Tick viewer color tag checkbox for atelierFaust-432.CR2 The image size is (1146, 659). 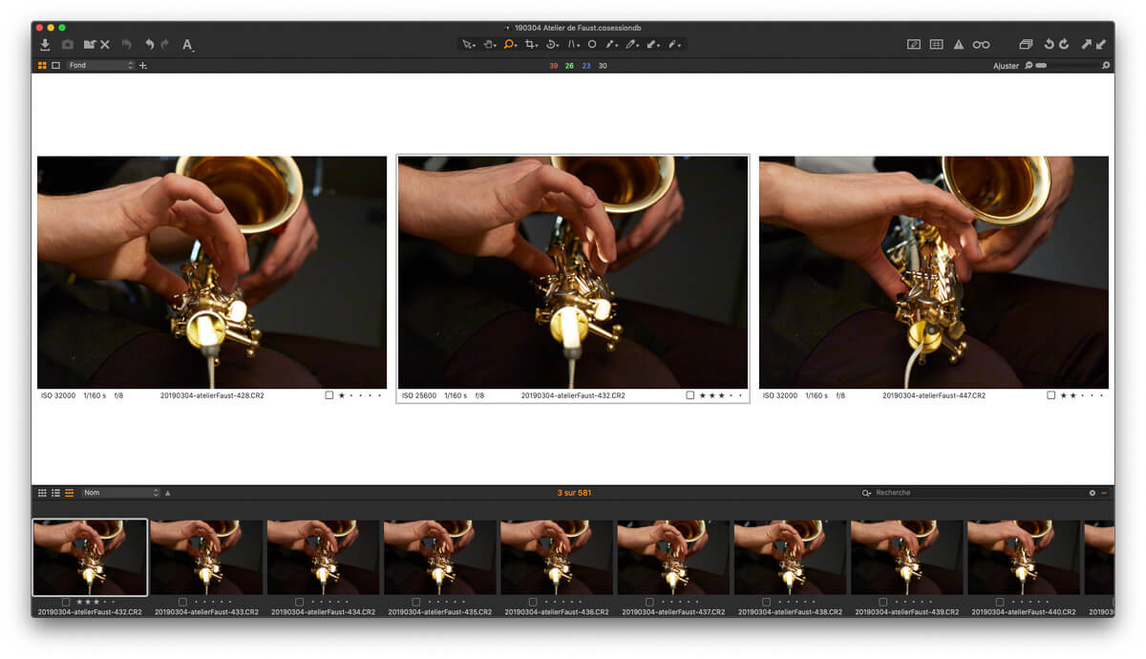tap(690, 395)
